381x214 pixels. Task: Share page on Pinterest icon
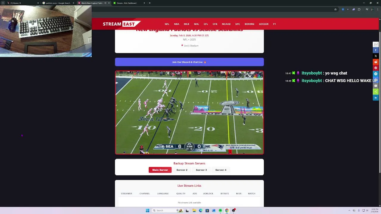tap(376, 68)
